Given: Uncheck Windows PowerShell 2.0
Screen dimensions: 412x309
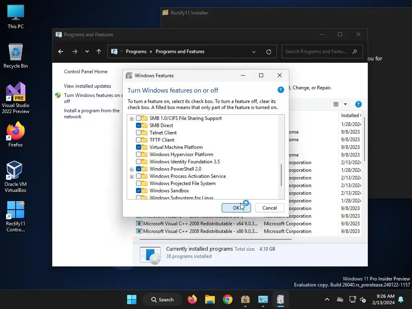Looking at the screenshot, I should tap(138, 169).
